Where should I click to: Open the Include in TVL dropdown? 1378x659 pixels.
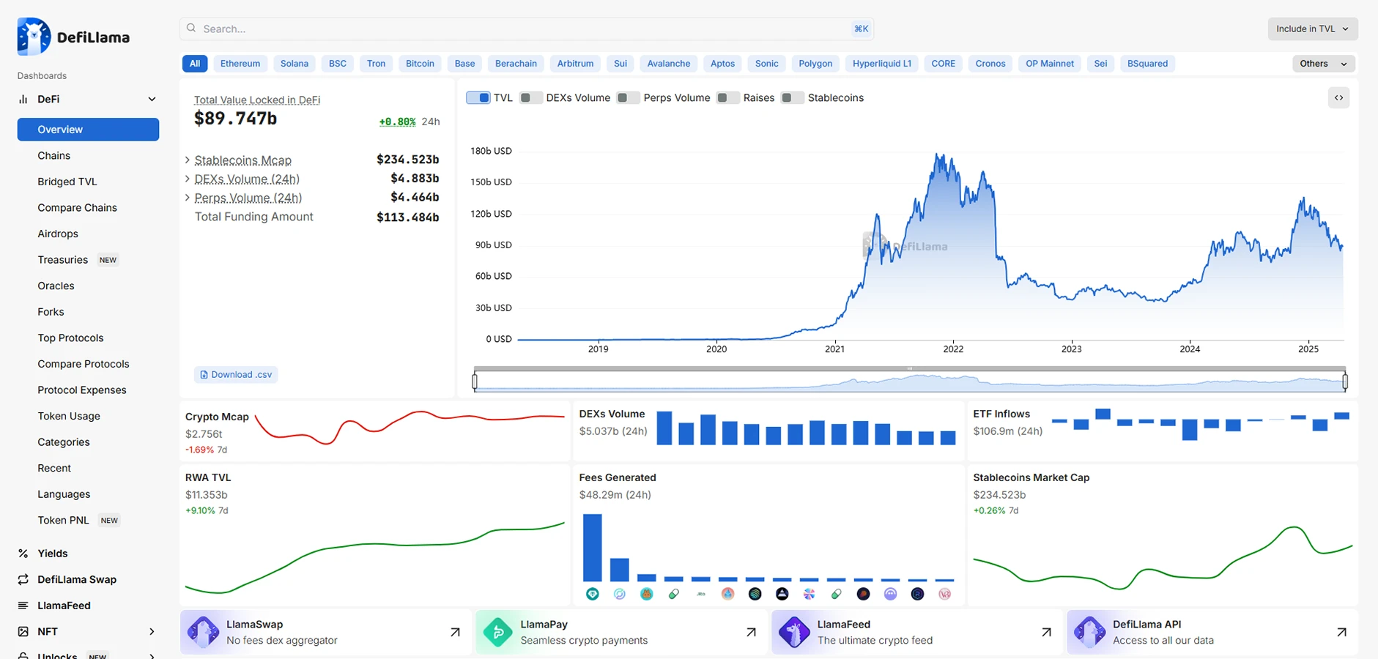[x=1313, y=29]
